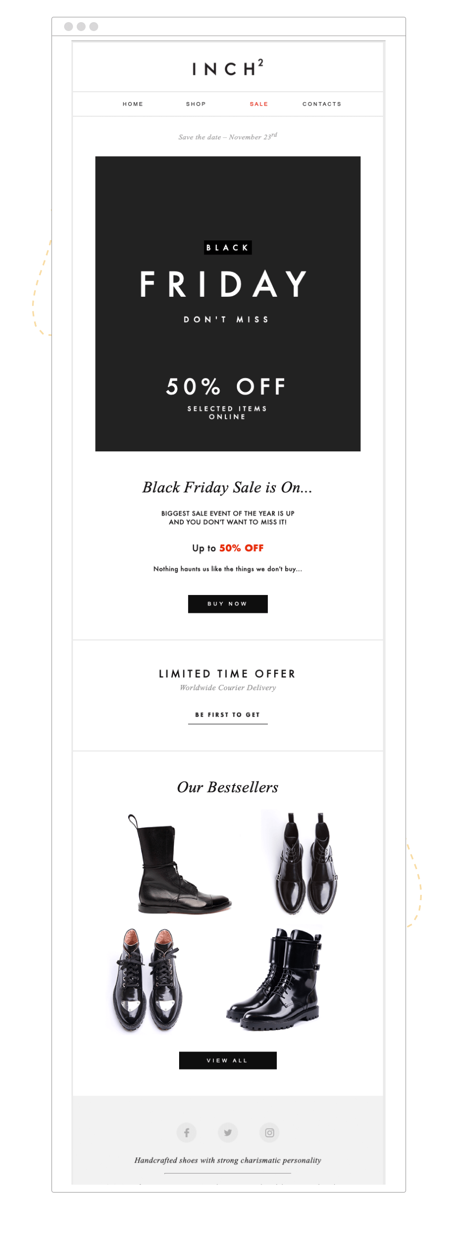This screenshot has height=1242, width=457.
Task: Select the metal-toe laced boots pair
Action: click(x=148, y=980)
